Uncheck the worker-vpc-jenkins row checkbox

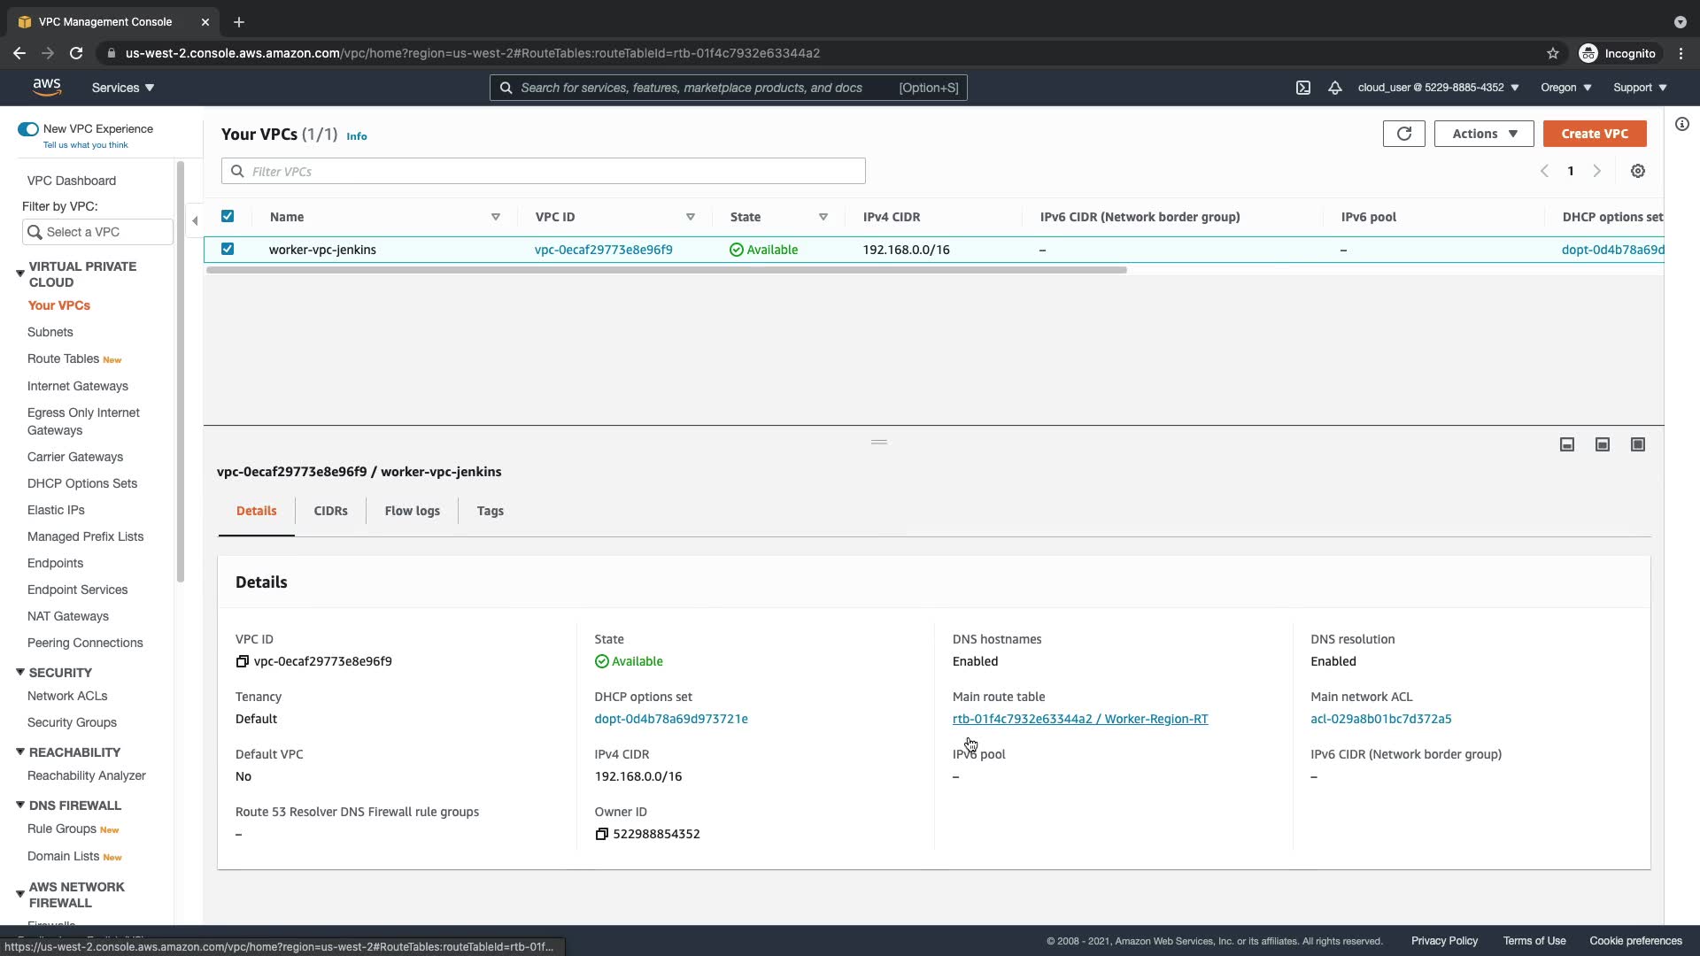[x=228, y=250]
